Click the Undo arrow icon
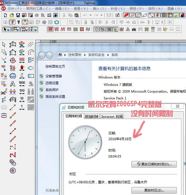Image resolution: width=186 pixels, height=195 pixels. click(x=85, y=15)
